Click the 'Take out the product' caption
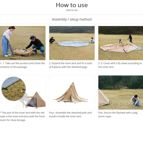This screenshot has height=143, width=143. click(22, 65)
